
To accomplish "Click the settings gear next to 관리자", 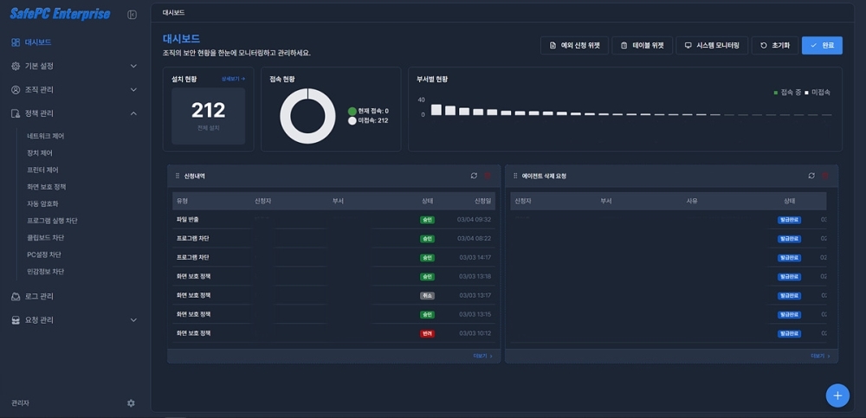I will tap(131, 403).
